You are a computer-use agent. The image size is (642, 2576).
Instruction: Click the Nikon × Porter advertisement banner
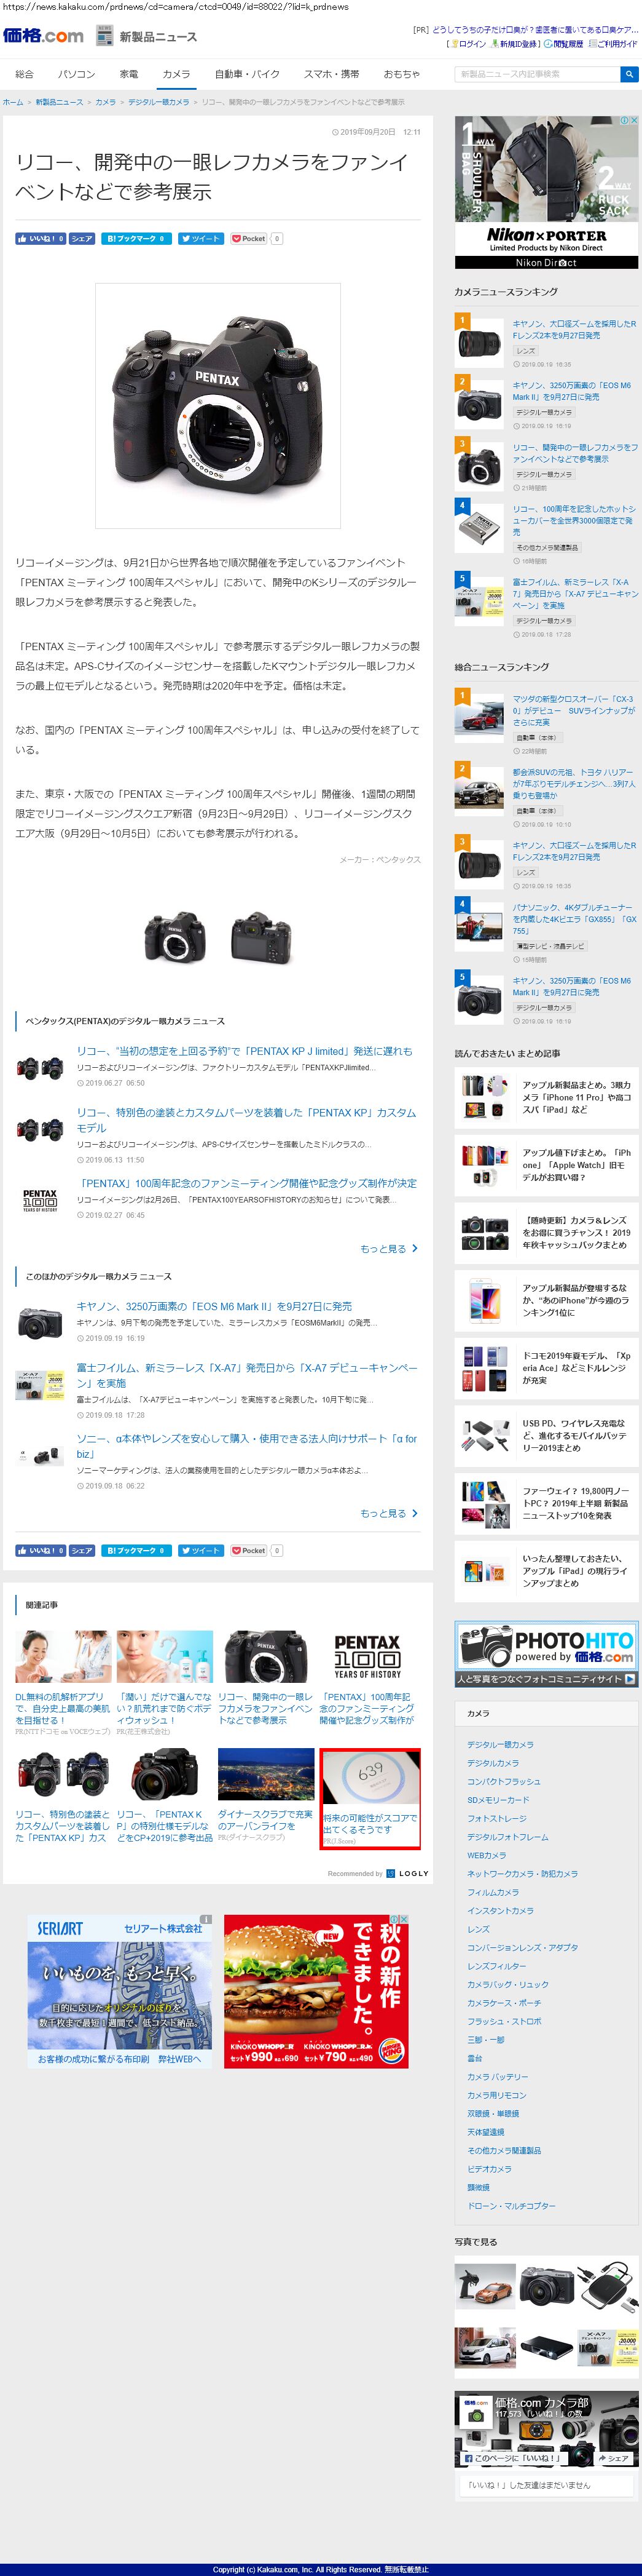point(546,192)
